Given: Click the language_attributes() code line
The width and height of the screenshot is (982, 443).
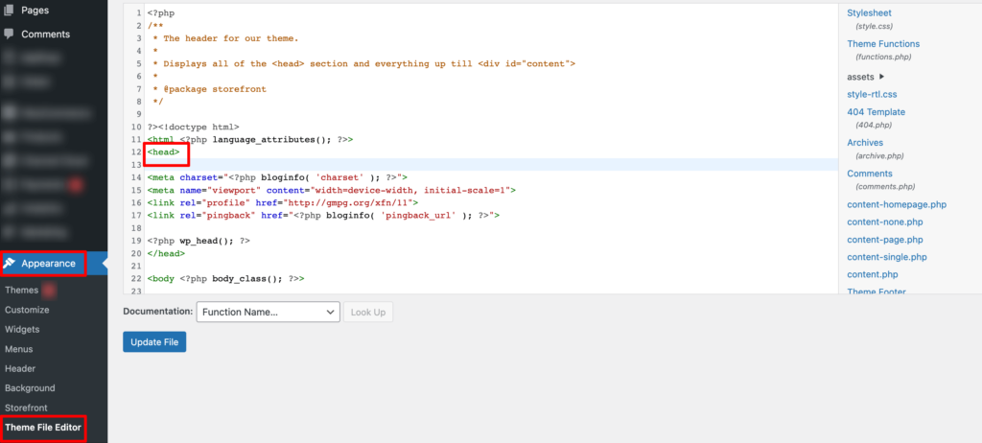Looking at the screenshot, I should point(250,139).
